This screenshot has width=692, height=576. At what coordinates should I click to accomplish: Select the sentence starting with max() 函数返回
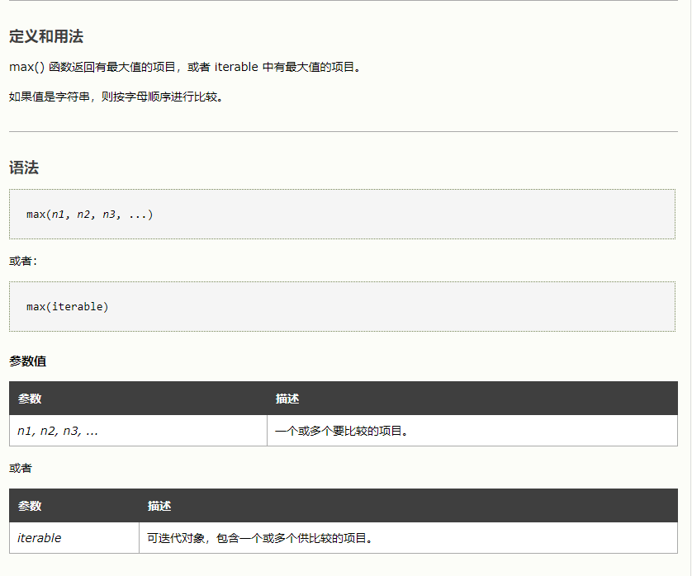point(185,67)
